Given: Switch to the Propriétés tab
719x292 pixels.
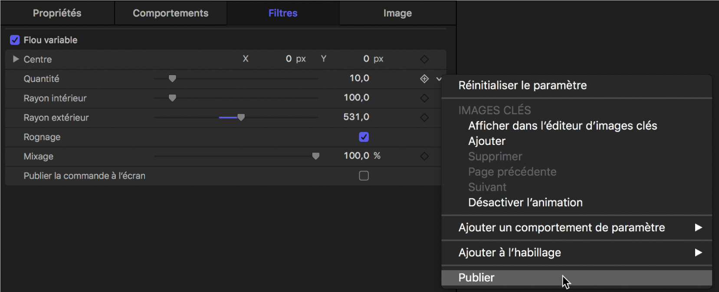Looking at the screenshot, I should click(x=57, y=13).
